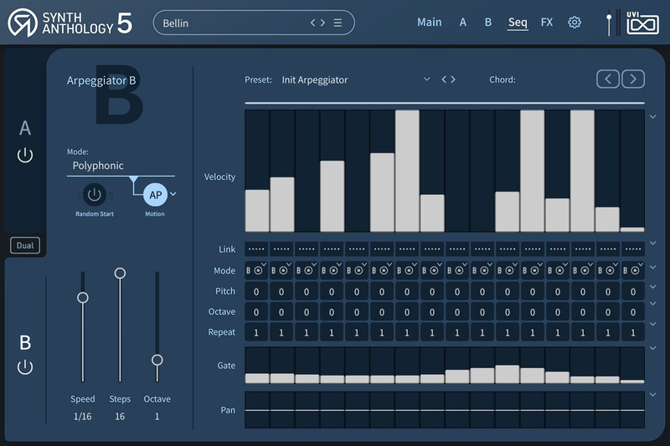Click step 16 mode icon
The image size is (670, 446).
[633, 270]
